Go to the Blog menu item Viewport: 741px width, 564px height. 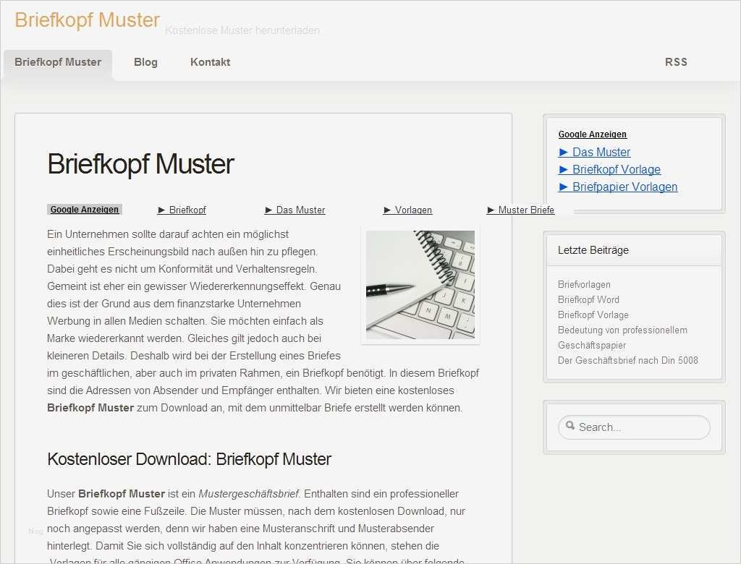pyautogui.click(x=145, y=62)
